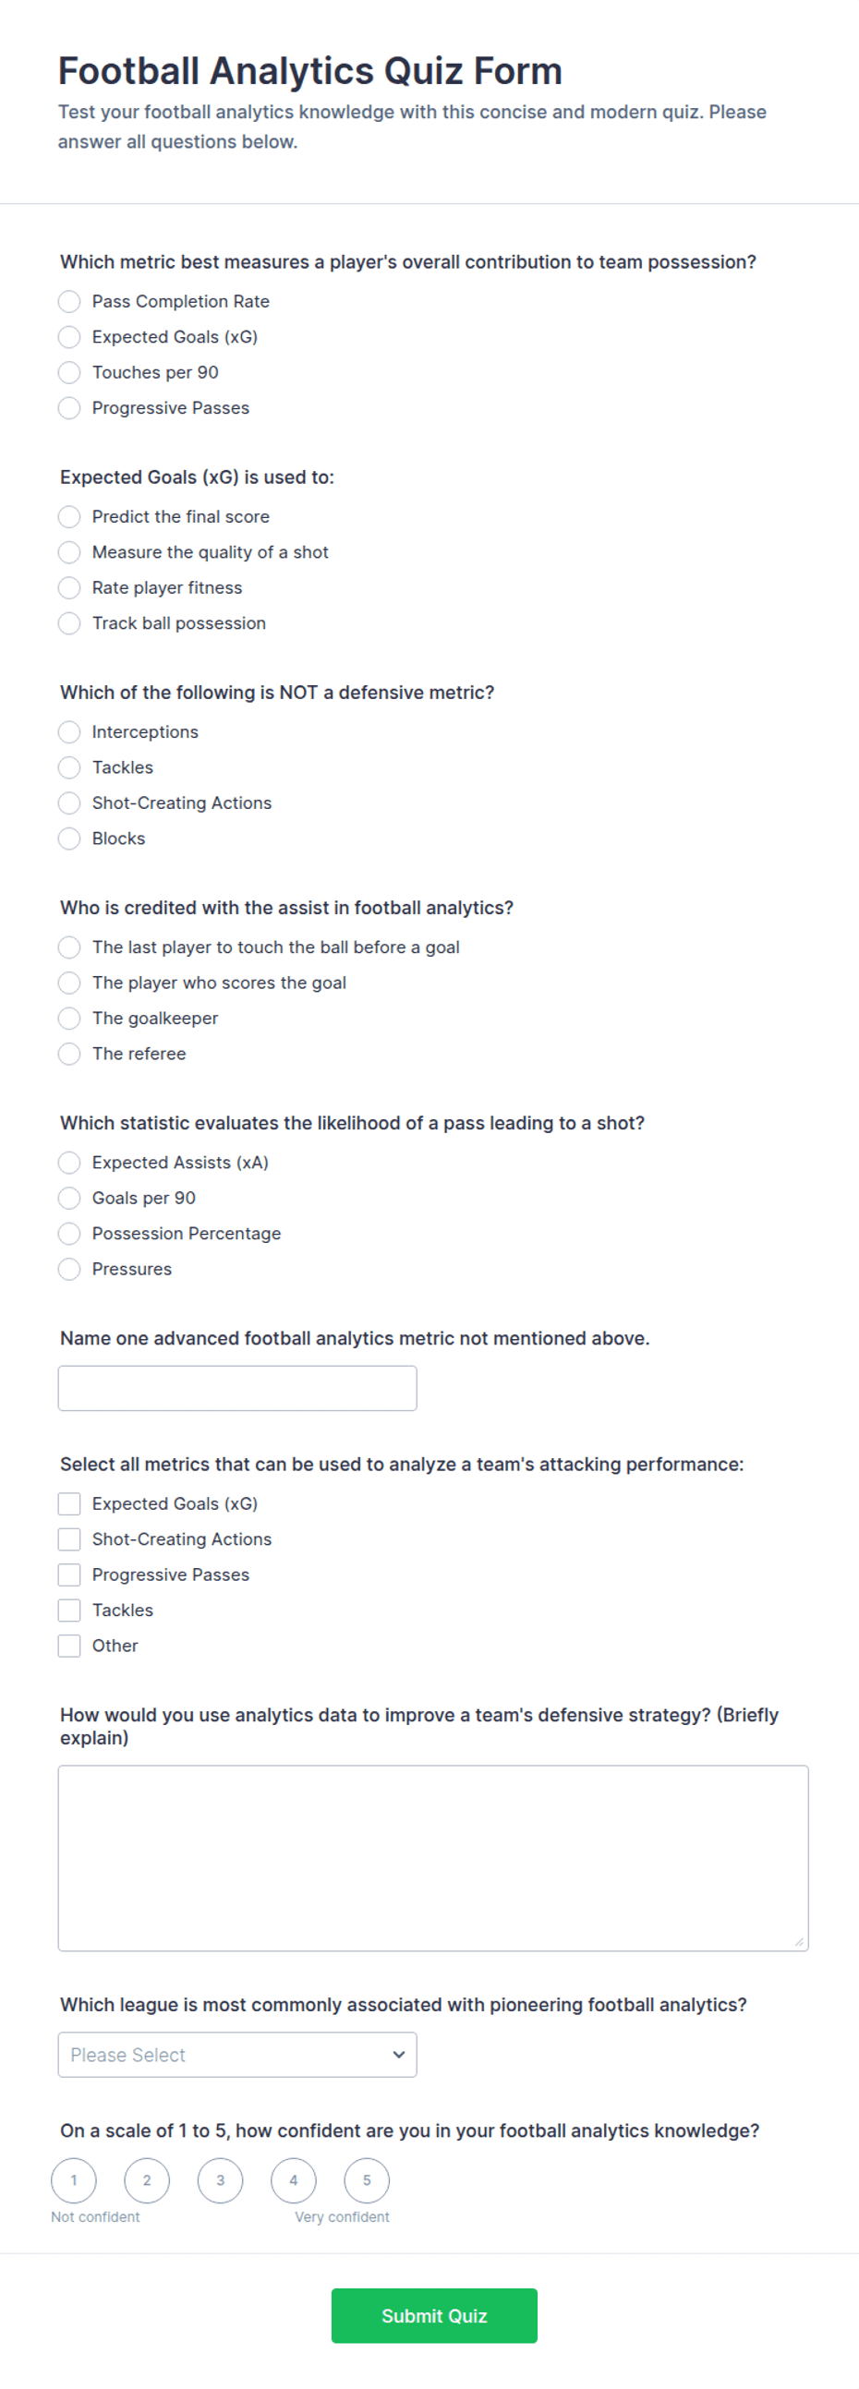Focus the advanced metric name text field
The image size is (859, 2389).
click(237, 1388)
